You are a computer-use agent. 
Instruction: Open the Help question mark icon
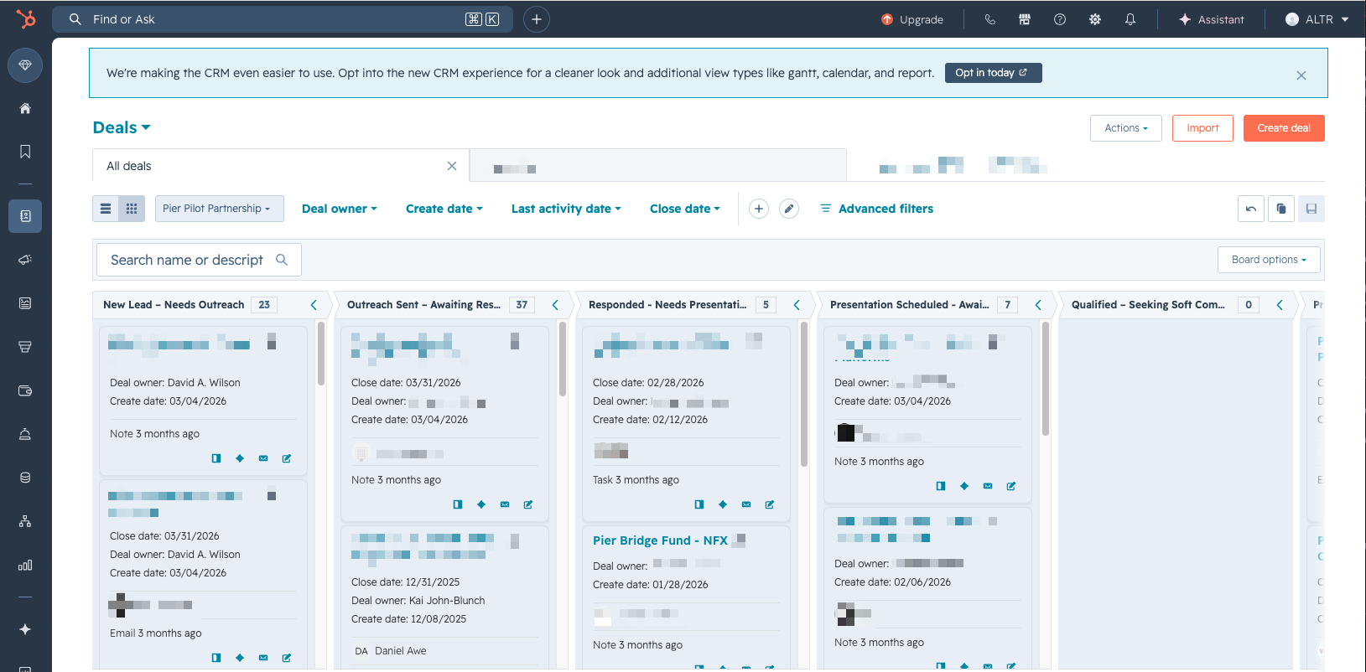click(1060, 19)
